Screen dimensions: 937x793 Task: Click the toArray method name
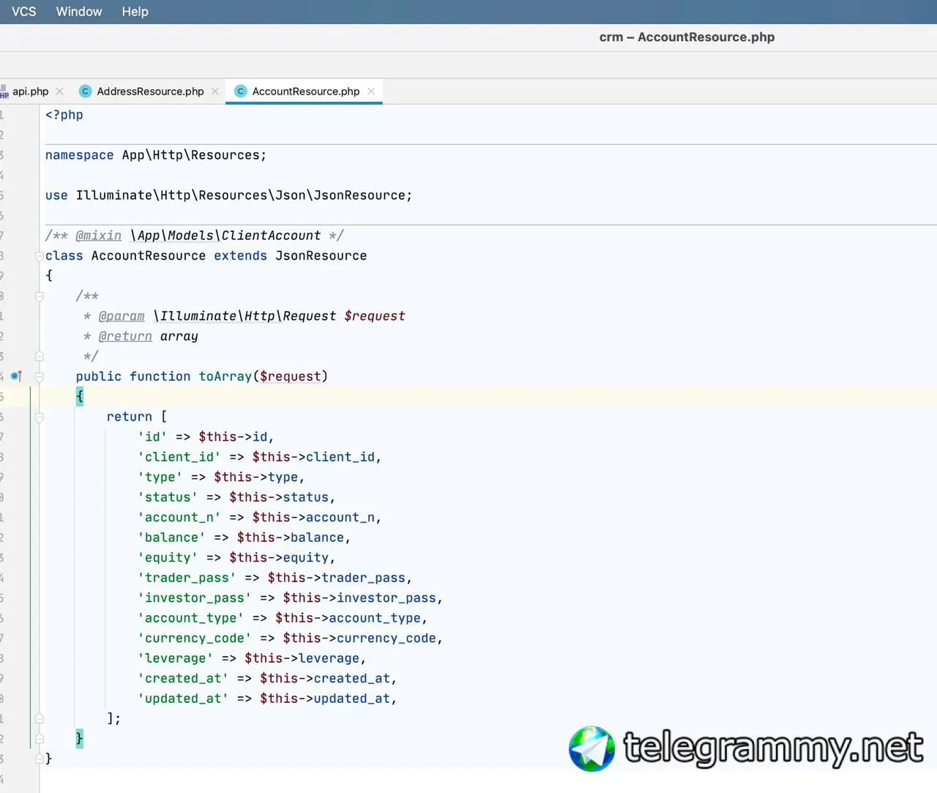(225, 377)
